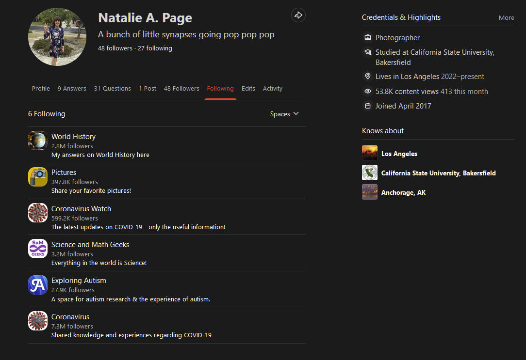Click the Anchorage, AK topic image
Screen dimensions: 526x360
(x=370, y=192)
